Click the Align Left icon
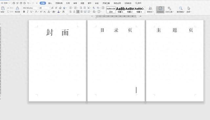This screenshot has width=210, height=120. point(71,12)
